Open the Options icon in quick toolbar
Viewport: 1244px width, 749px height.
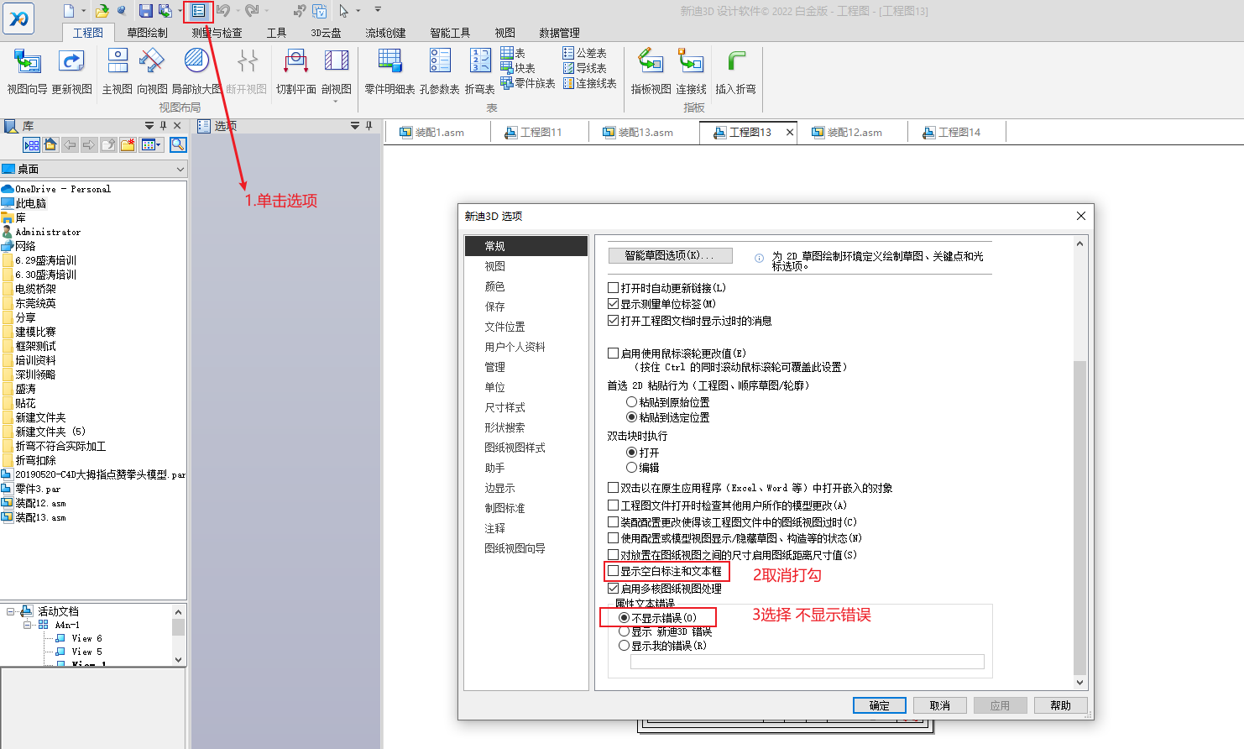(x=198, y=11)
